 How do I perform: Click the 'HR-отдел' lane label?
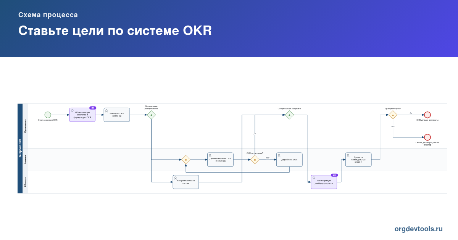26,182
